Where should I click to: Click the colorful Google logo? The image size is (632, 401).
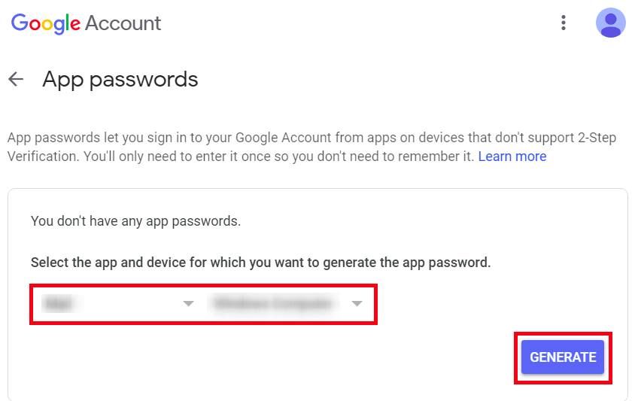tap(46, 23)
